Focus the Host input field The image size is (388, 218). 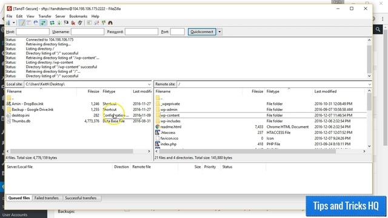(x=33, y=31)
